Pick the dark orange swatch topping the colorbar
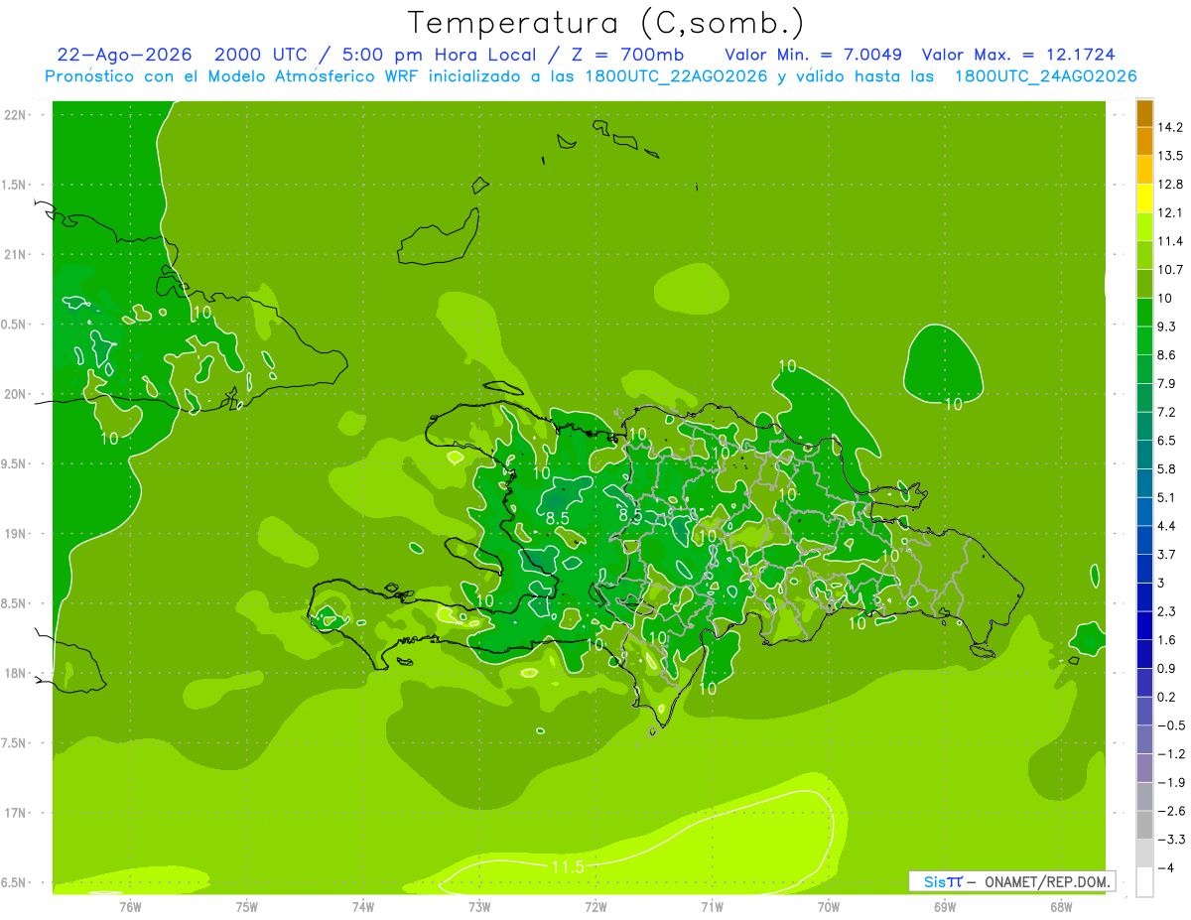The image size is (1191, 920). (1144, 113)
